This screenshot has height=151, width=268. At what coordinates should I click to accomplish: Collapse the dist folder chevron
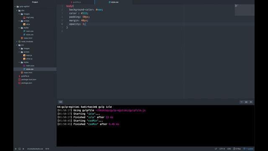click(17, 10)
